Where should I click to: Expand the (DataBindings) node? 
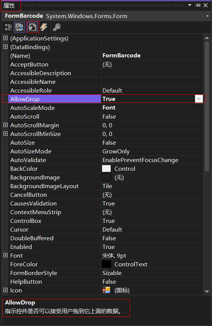pos(6,47)
